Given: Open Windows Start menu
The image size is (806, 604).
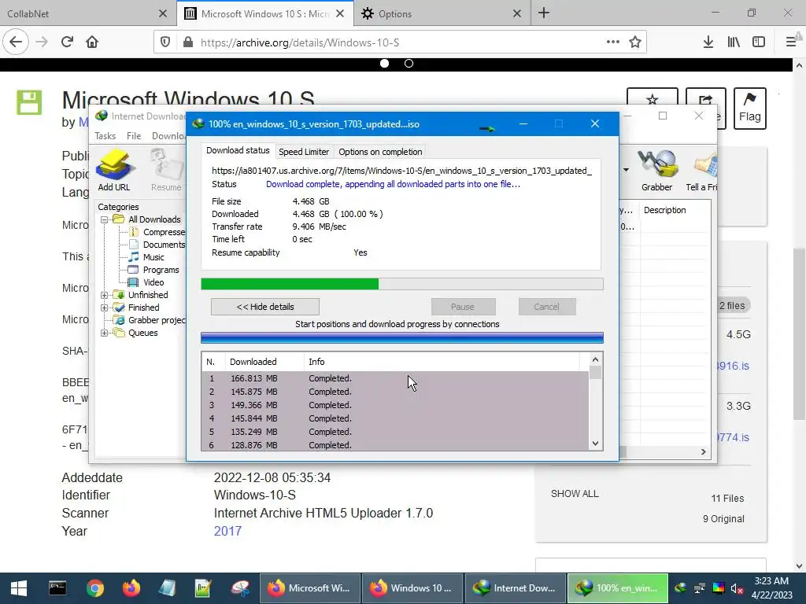Looking at the screenshot, I should point(19,588).
